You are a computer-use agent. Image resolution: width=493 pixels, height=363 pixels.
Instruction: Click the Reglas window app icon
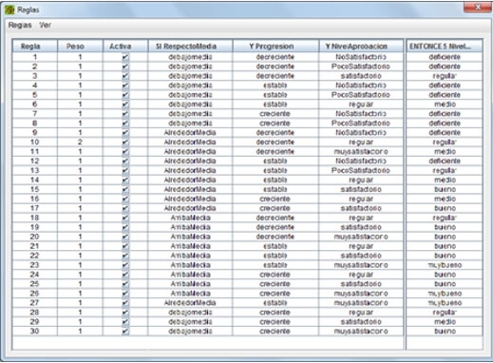point(9,10)
